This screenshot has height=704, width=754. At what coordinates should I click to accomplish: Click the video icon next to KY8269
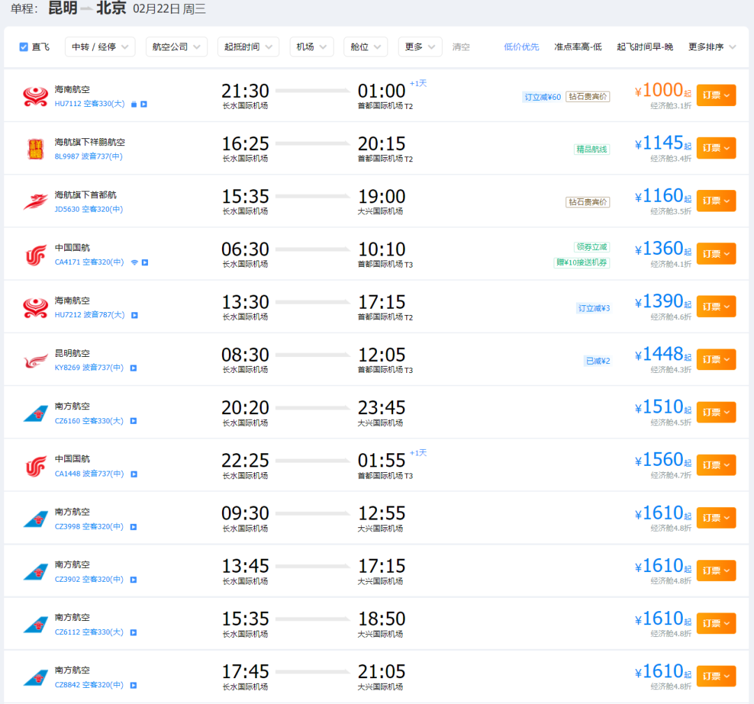133,368
